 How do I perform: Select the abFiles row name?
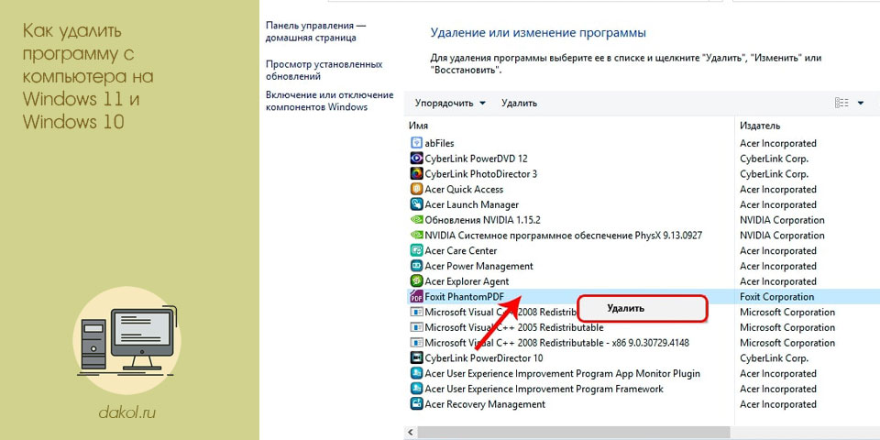(439, 143)
